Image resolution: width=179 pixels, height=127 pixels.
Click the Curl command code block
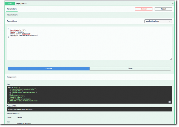[89, 95]
